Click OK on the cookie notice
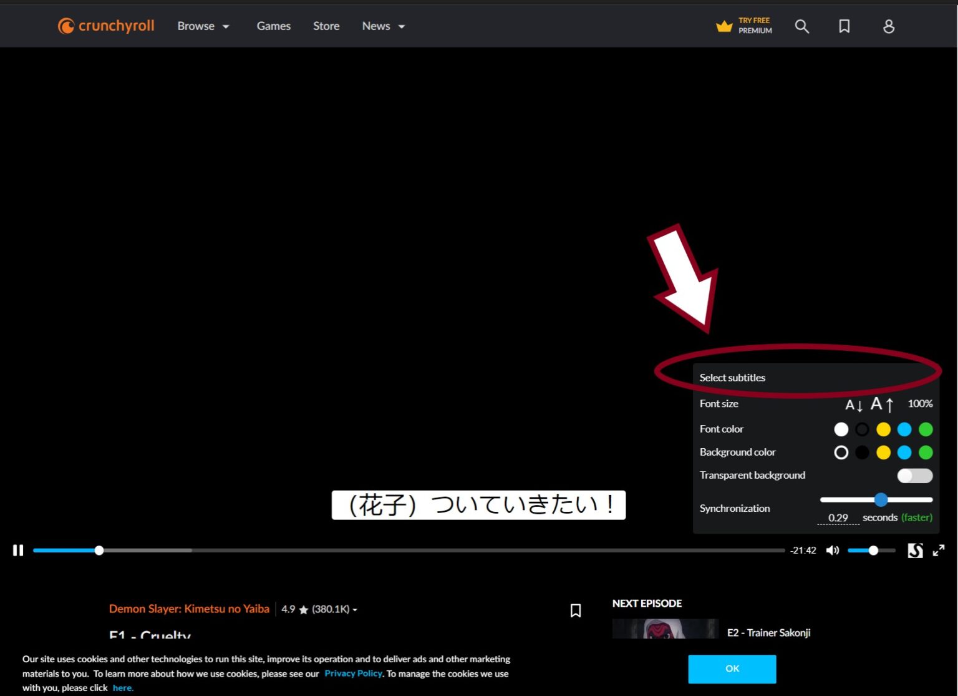 [732, 669]
